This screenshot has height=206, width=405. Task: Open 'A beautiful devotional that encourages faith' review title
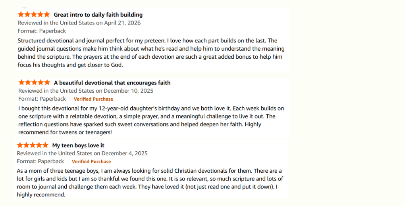(112, 83)
